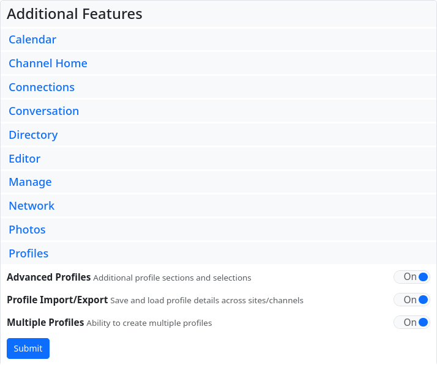
Task: Click the Profile Import/Export label
Action: (57, 300)
